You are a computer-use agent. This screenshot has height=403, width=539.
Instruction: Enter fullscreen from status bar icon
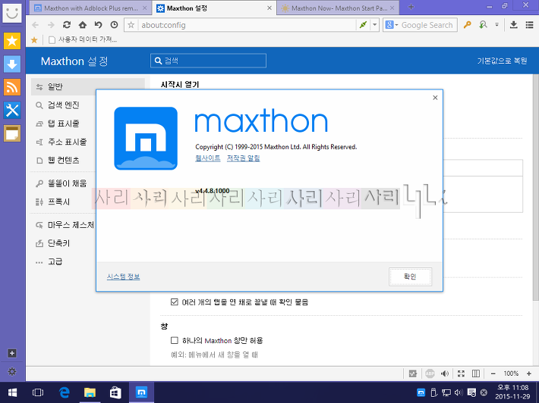click(461, 373)
